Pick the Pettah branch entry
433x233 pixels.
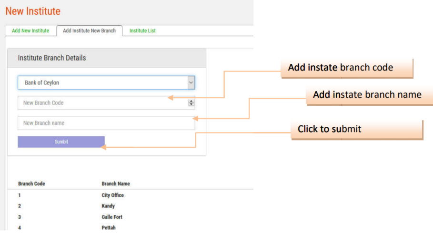[x=109, y=228]
